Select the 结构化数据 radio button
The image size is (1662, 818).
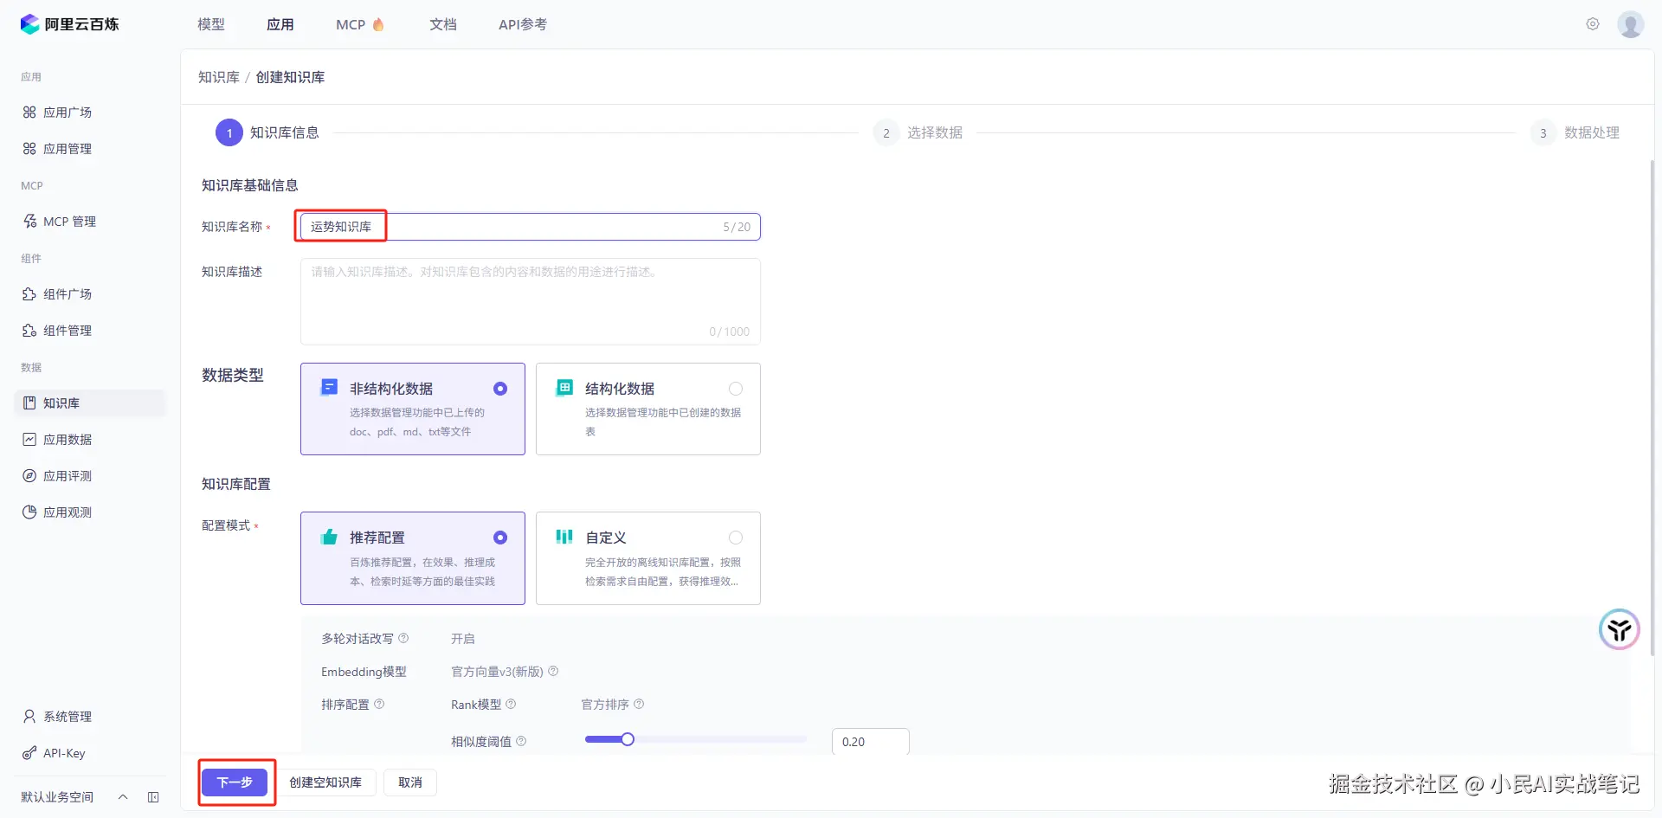pos(736,389)
